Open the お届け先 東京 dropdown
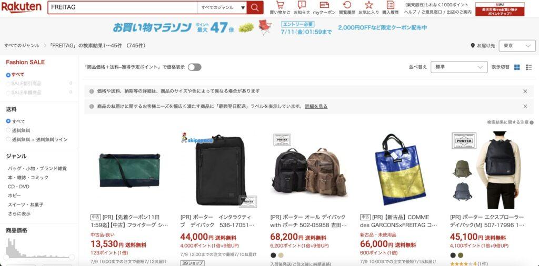Image resolution: width=539 pixels, height=266 pixels. 517,46
